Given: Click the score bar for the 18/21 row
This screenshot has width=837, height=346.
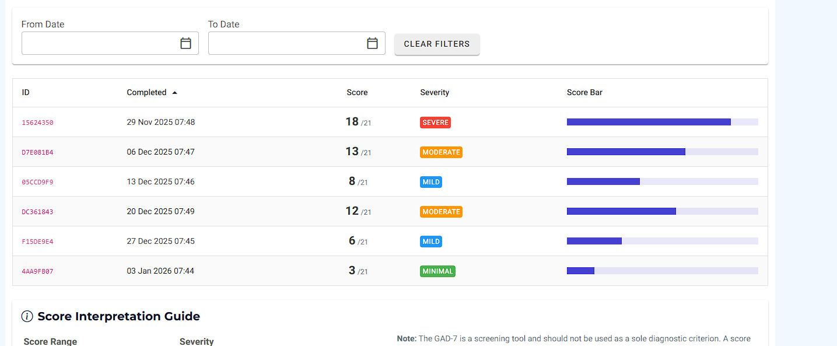Looking at the screenshot, I should click(662, 122).
